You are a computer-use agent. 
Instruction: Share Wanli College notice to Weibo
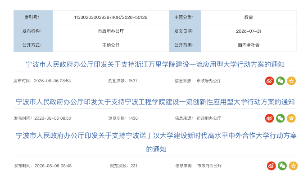(x=269, y=81)
